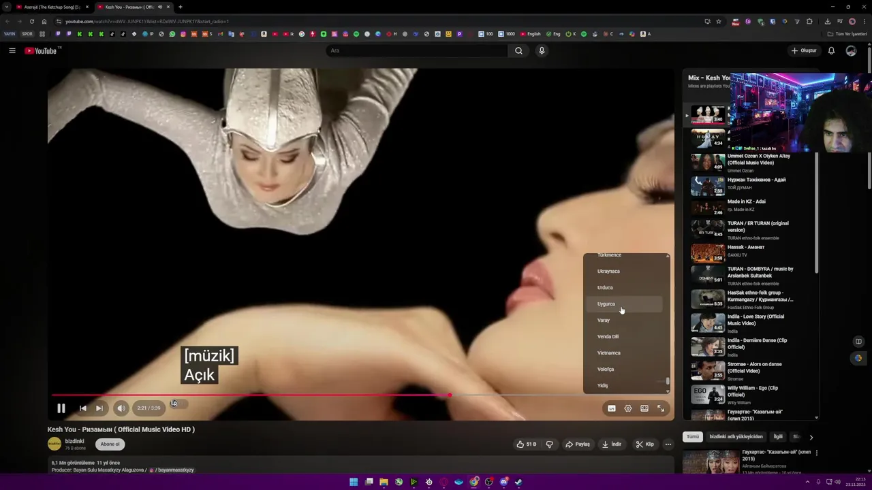Click the search magnifier button
Image resolution: width=872 pixels, height=490 pixels.
click(518, 50)
